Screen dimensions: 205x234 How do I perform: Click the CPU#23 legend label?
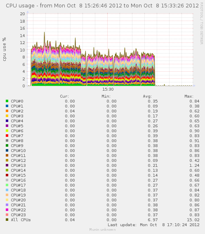tap(18, 215)
